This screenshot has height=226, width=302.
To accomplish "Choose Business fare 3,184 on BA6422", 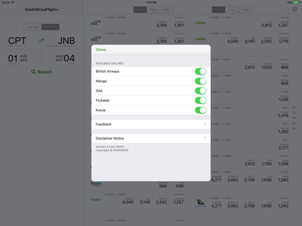I will (161, 40).
